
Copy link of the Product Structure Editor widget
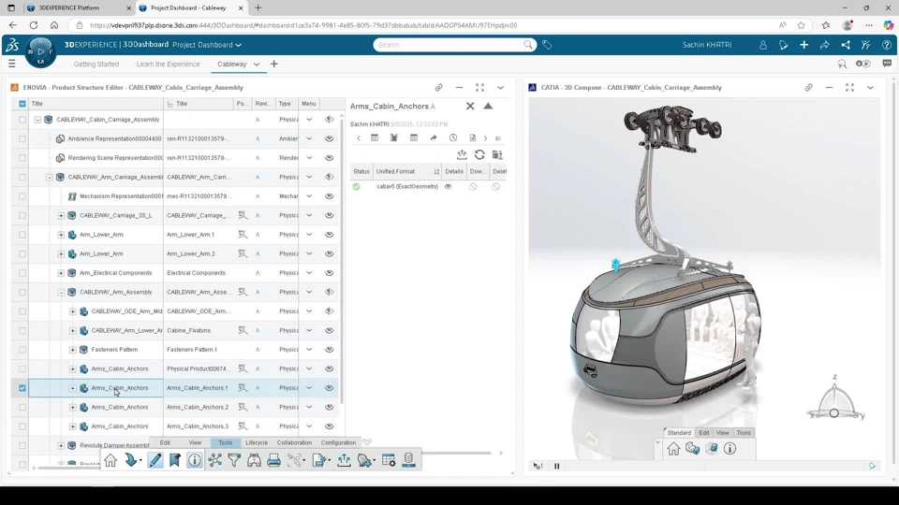(x=438, y=88)
